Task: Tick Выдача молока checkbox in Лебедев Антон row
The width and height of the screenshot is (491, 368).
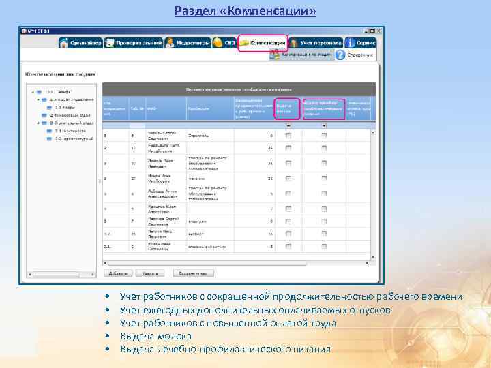Action: [x=288, y=194]
